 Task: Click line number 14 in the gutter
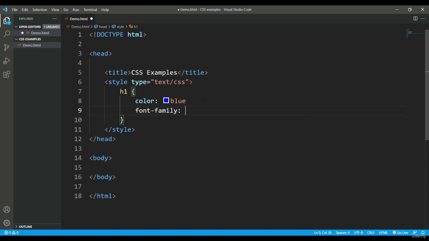[78, 158]
